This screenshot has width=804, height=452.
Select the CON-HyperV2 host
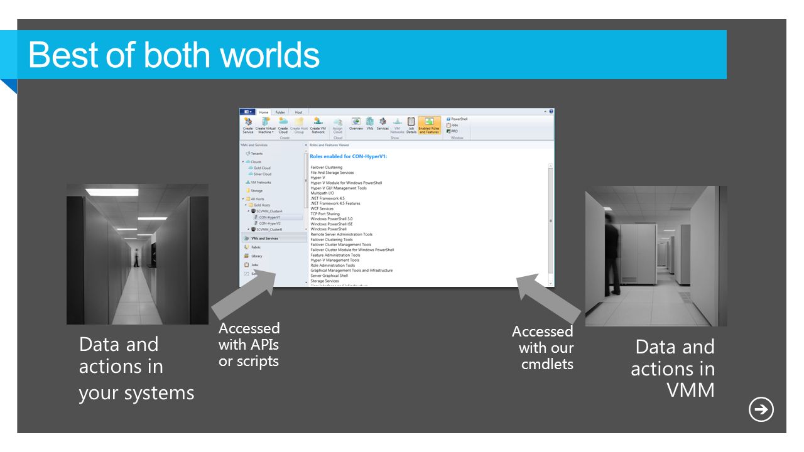pyautogui.click(x=268, y=223)
